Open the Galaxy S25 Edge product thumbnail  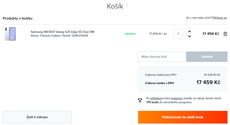point(10,34)
